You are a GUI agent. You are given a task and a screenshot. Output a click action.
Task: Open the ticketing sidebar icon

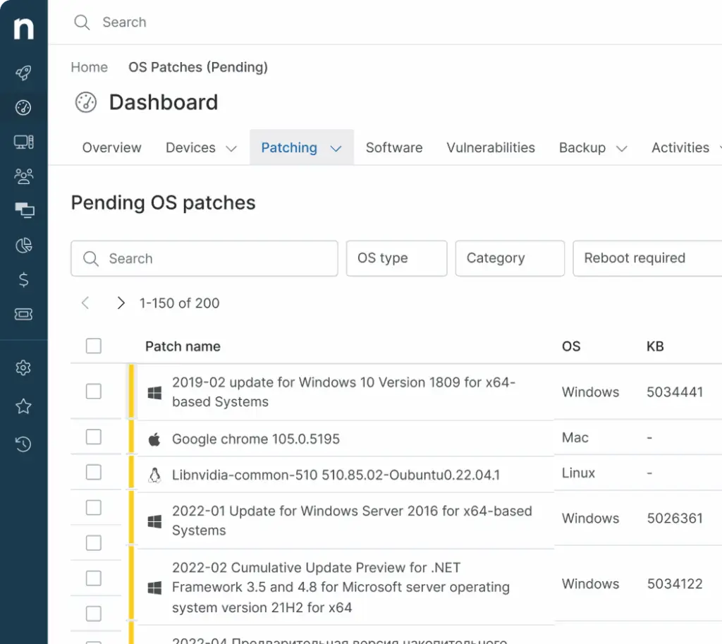(23, 314)
